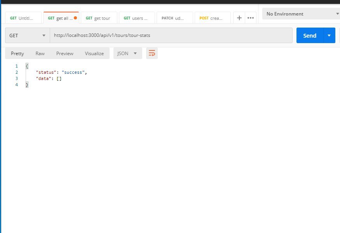Click the closing brace on line 4
The height and width of the screenshot is (233, 340).
point(27,85)
